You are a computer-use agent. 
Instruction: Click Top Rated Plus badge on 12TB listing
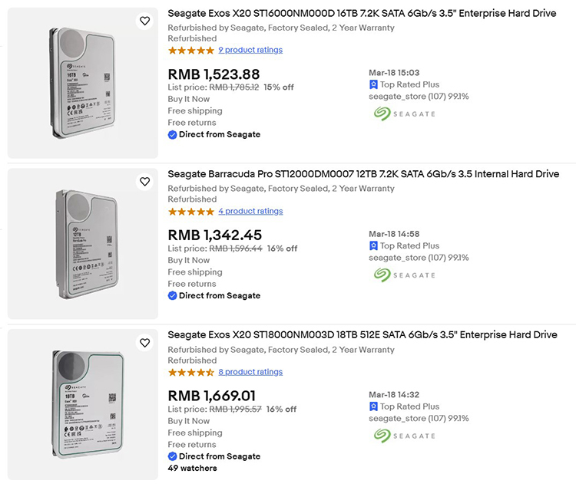[x=404, y=245]
